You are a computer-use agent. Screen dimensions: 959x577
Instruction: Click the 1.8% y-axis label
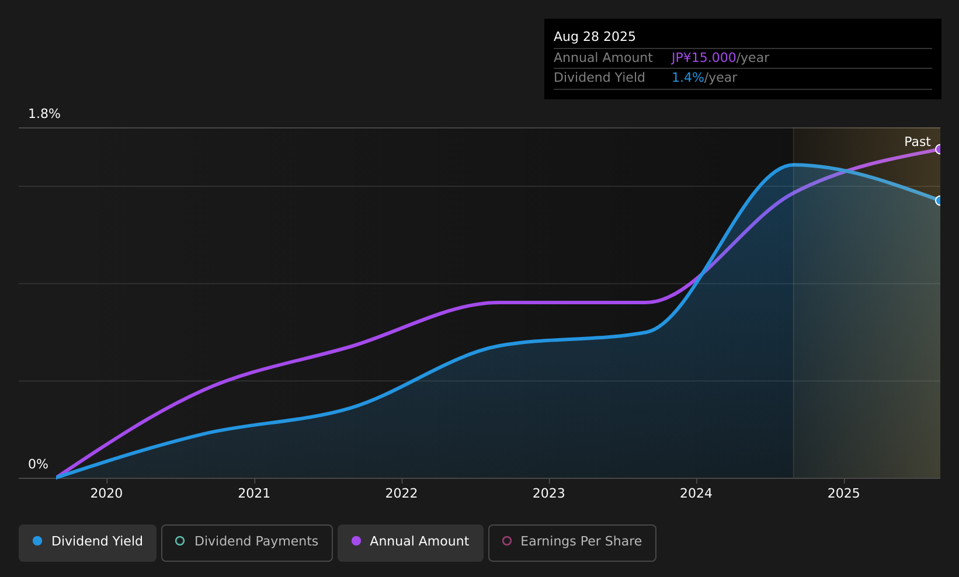(44, 114)
